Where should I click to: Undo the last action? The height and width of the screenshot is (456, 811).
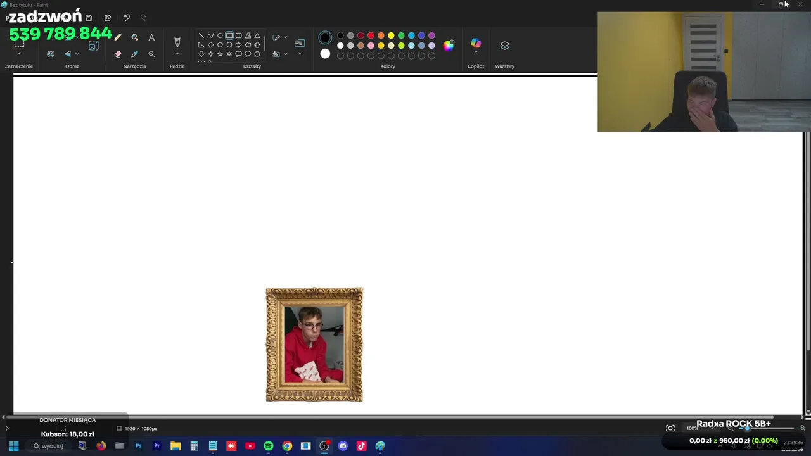point(127,18)
